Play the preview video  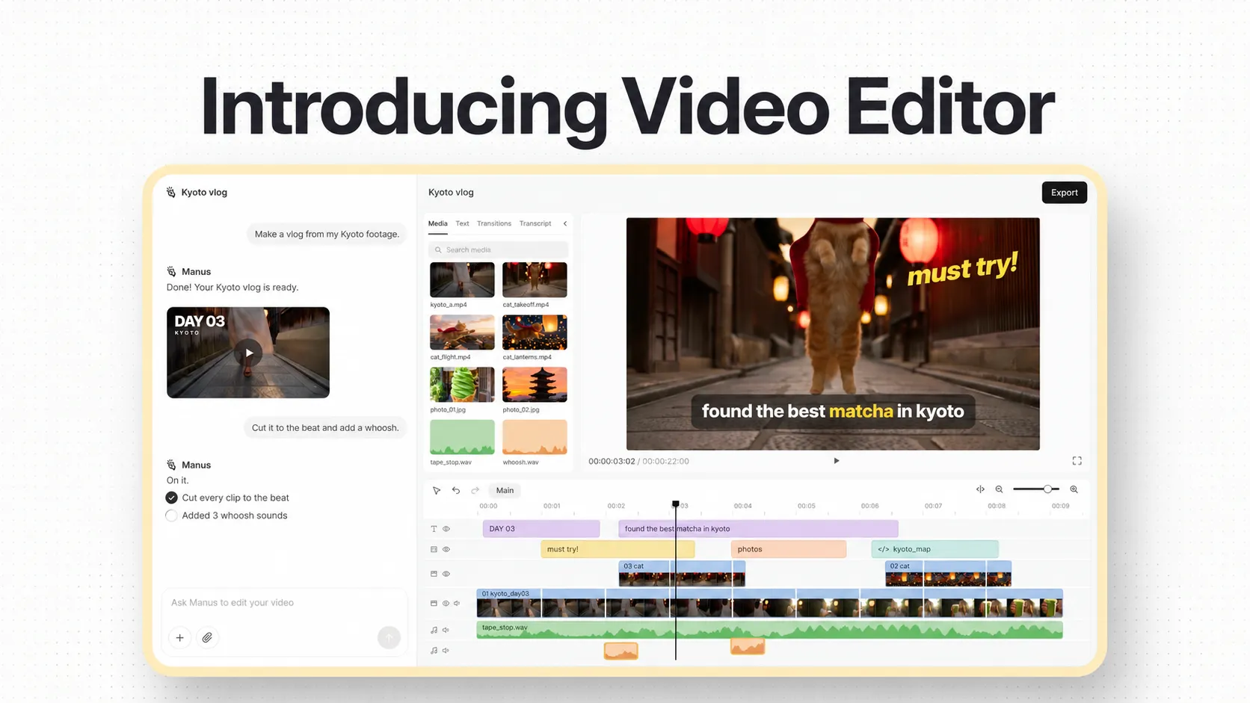click(x=837, y=461)
